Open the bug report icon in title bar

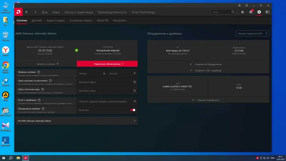pyautogui.click(x=240, y=5)
